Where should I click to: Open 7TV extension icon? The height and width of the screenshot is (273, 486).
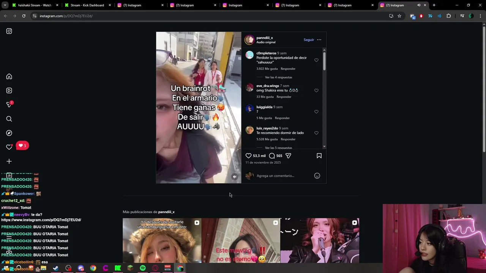coord(430,16)
